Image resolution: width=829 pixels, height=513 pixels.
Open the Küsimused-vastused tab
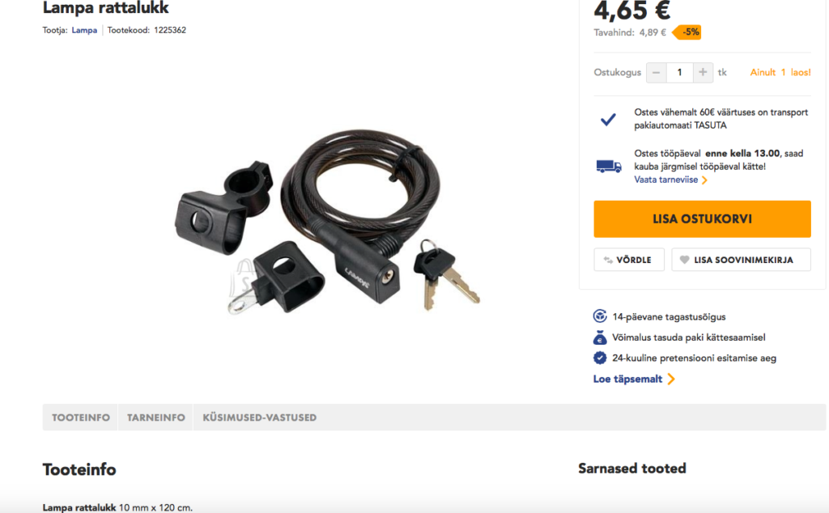pyautogui.click(x=260, y=418)
